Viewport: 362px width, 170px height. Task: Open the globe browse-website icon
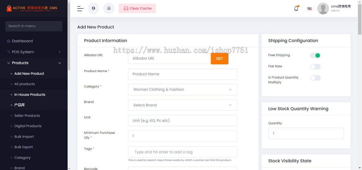pos(94,8)
